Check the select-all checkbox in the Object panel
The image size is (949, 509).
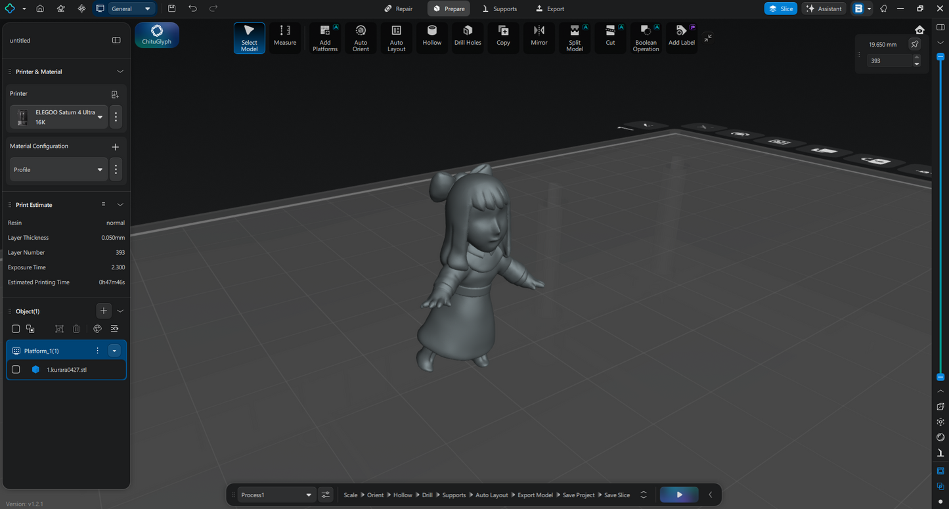coord(16,328)
